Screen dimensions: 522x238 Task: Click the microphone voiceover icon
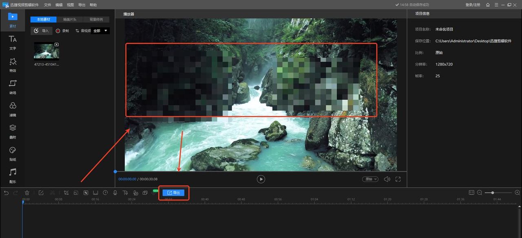[115, 193]
